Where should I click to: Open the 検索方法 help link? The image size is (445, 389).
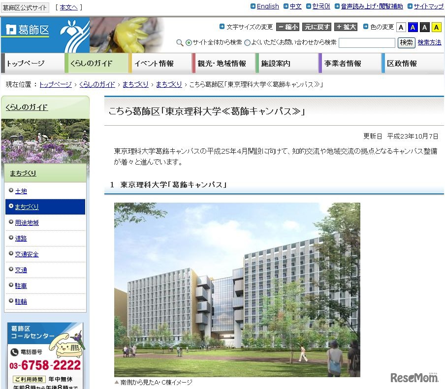tap(431, 43)
